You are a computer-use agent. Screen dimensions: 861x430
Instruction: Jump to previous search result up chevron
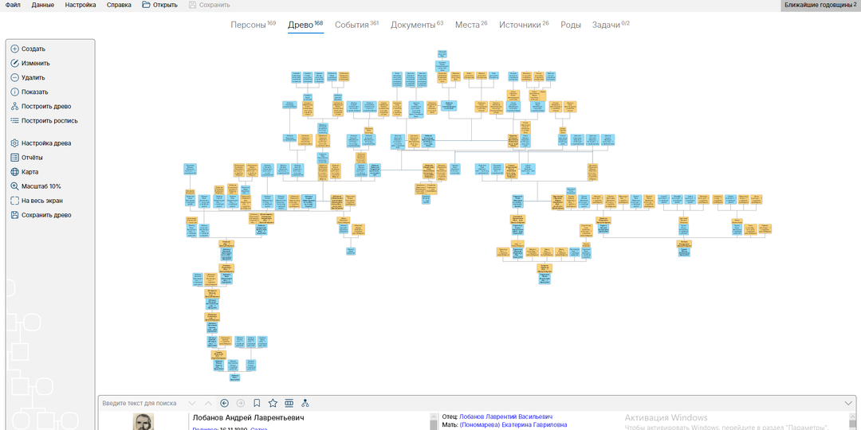point(207,403)
